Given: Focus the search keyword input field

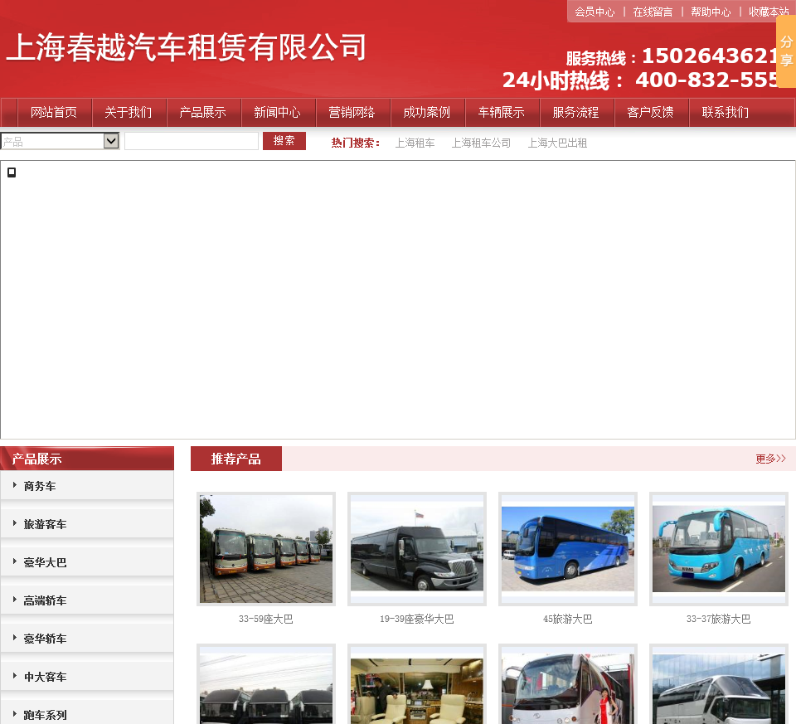Looking at the screenshot, I should (192, 141).
